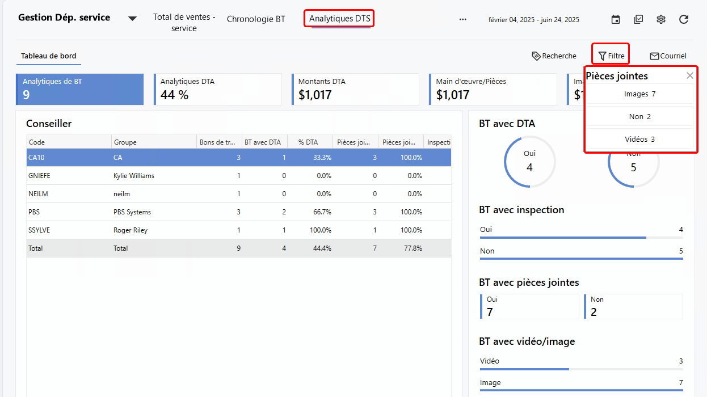
Task: Open Total de ventes - service tab
Action: 184,23
